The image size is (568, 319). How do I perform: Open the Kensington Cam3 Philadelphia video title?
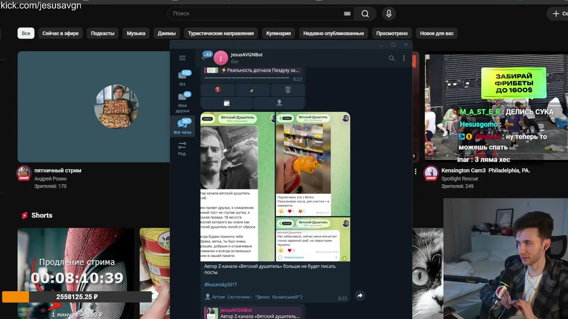click(485, 171)
